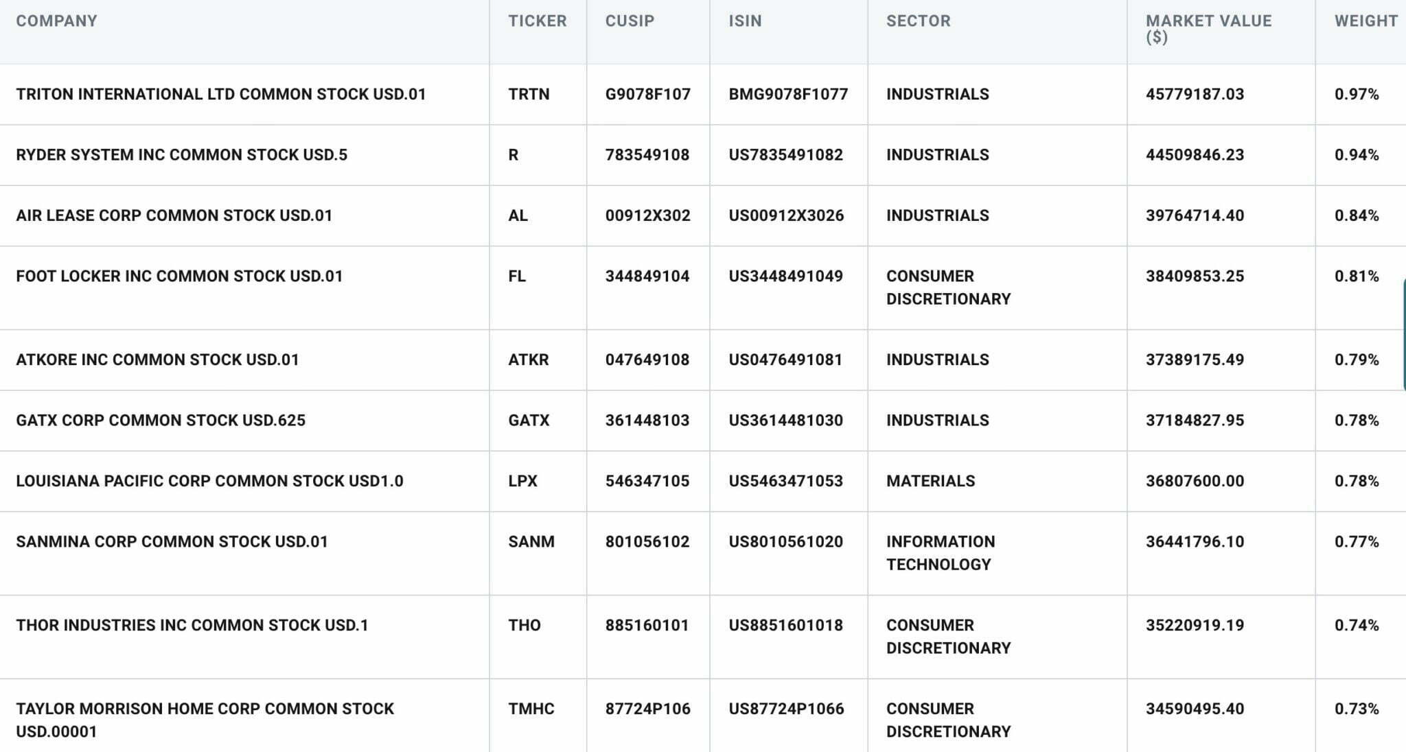Sort by the TICKER column header
The width and height of the screenshot is (1406, 752).
pyautogui.click(x=538, y=21)
